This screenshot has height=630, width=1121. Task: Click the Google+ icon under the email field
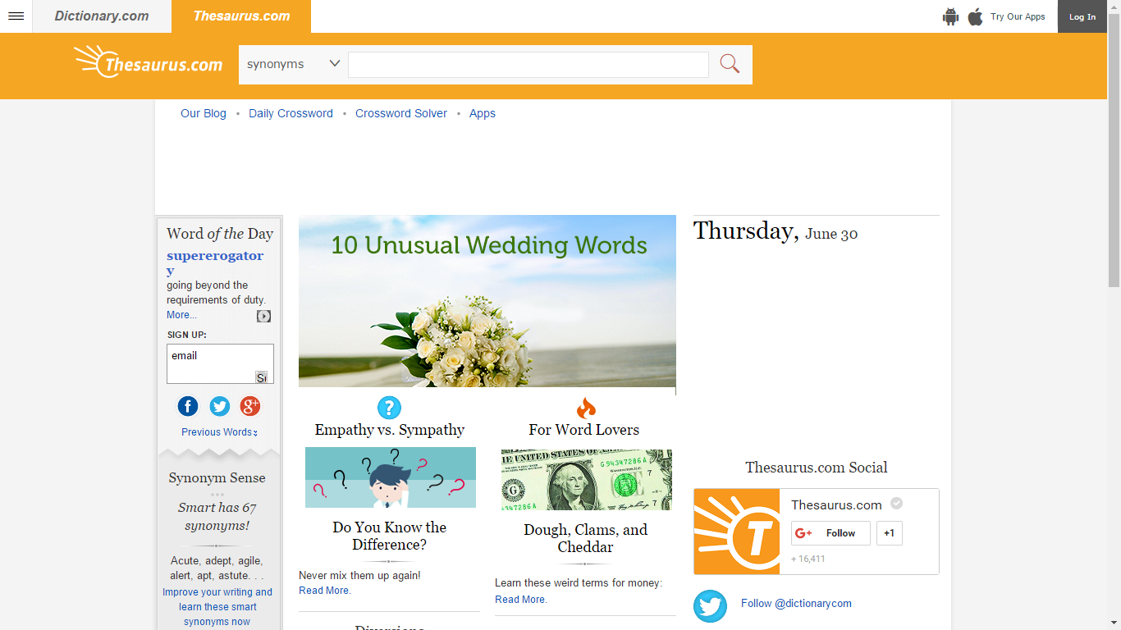(x=250, y=406)
